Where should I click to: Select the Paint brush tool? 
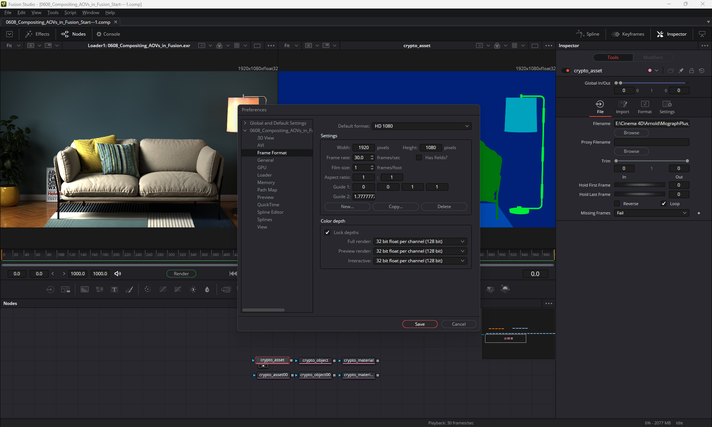pos(129,290)
